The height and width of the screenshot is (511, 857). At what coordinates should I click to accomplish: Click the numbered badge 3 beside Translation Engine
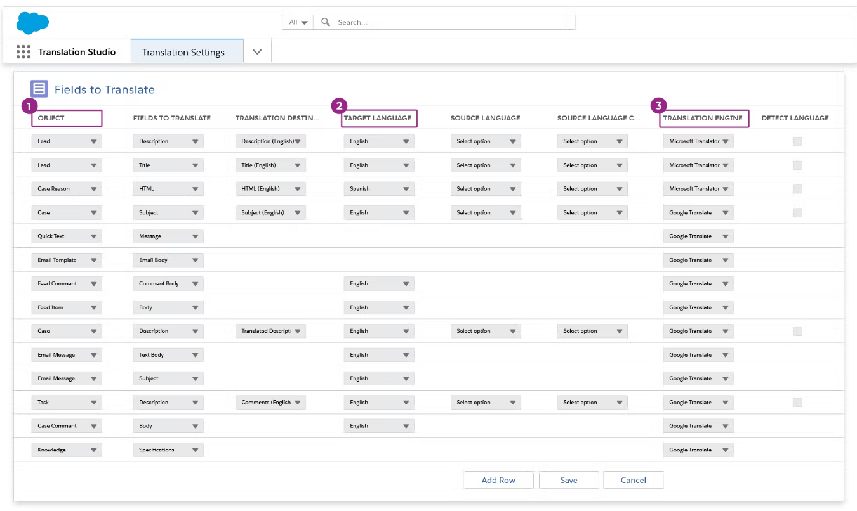(x=660, y=106)
